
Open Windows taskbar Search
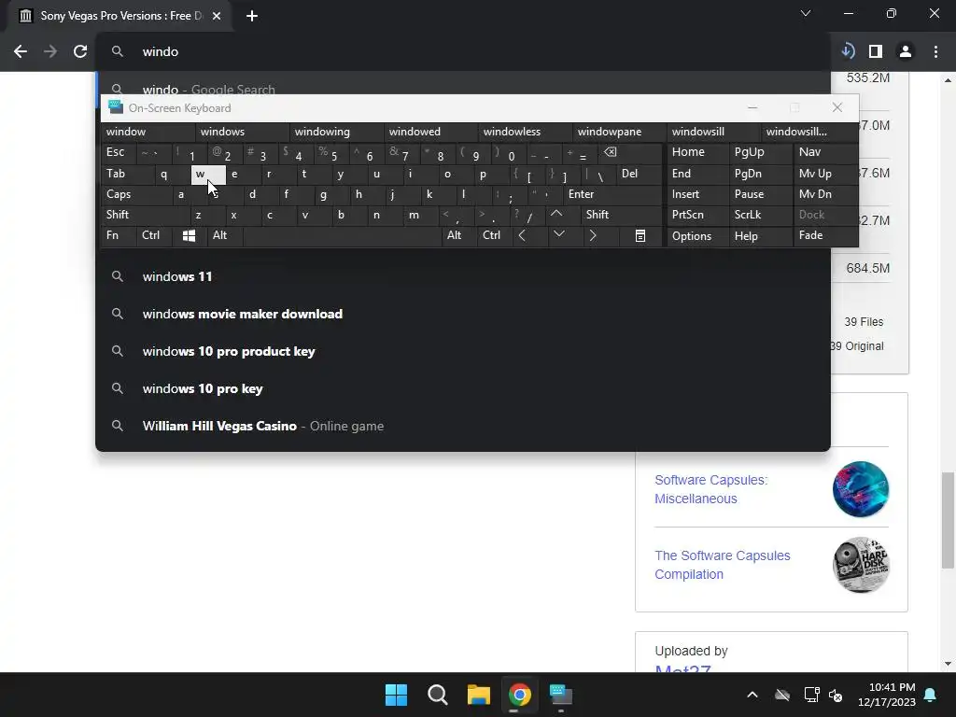(x=437, y=695)
